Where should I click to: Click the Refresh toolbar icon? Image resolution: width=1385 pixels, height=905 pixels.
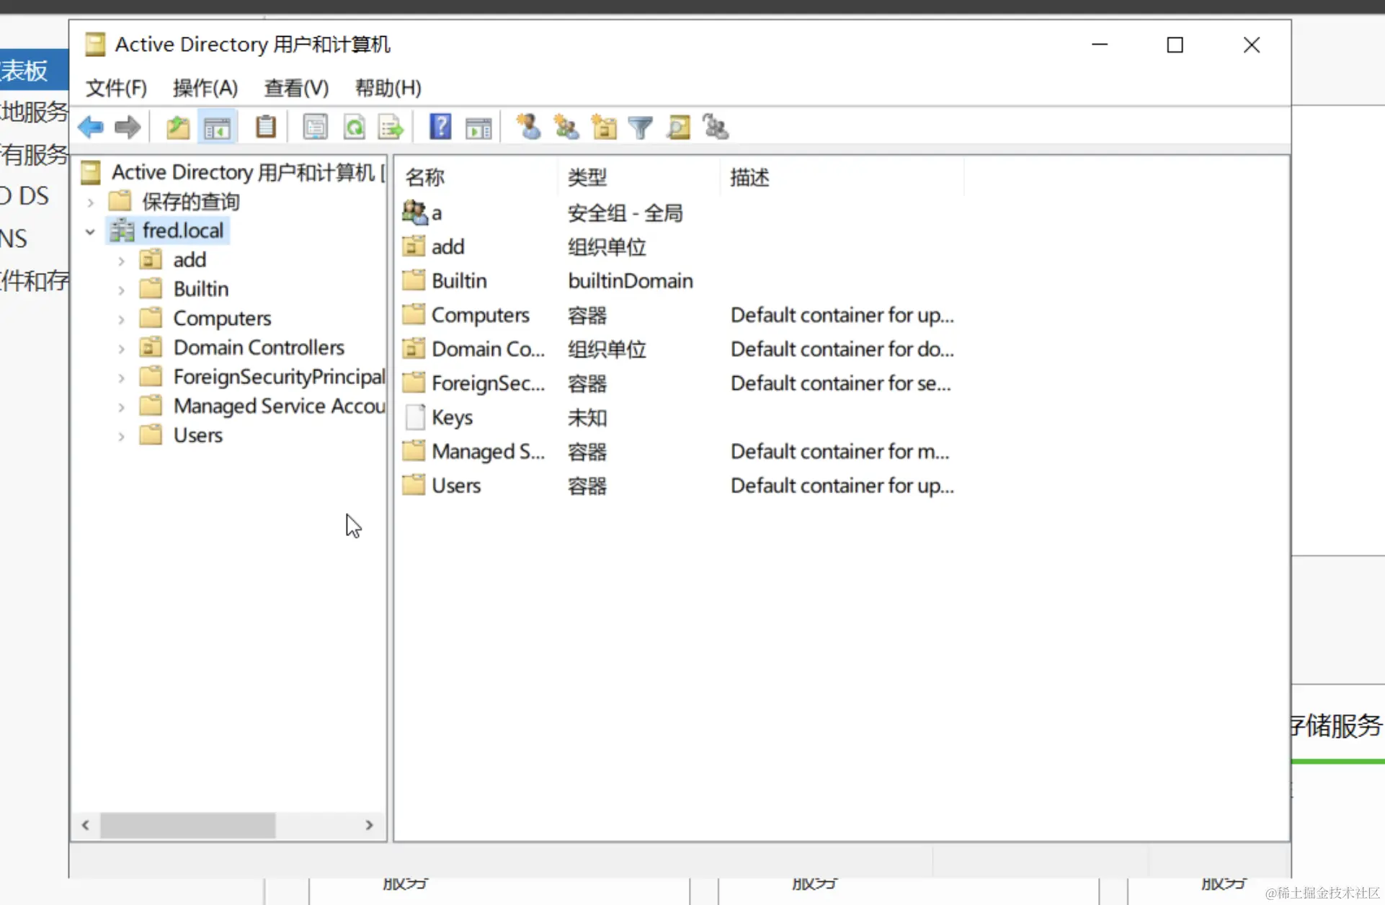(354, 128)
